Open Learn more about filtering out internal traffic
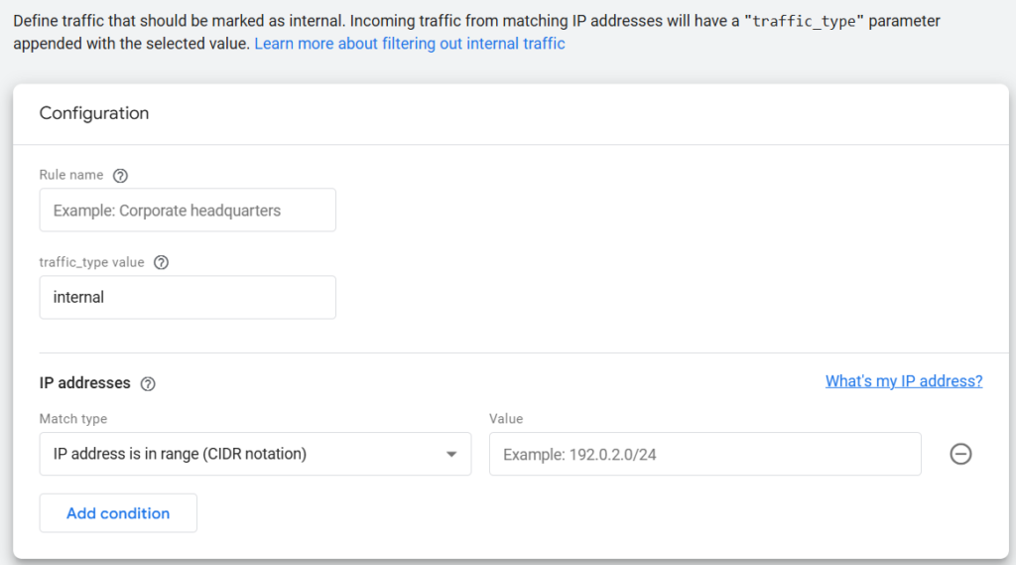 coord(410,44)
